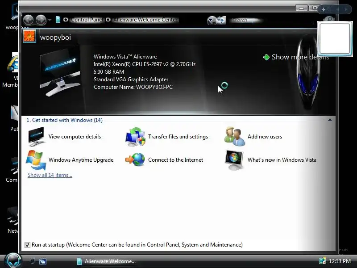Click the Connect to the Internet globe icon
Screen dimensions: 357x268
coord(135,159)
